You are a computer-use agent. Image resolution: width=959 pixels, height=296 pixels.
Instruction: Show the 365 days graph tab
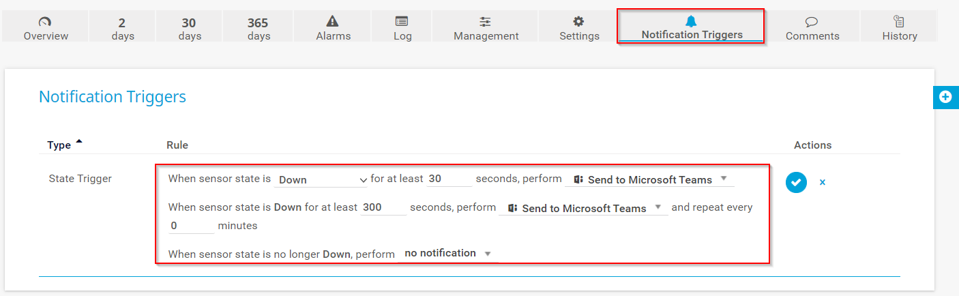coord(259,29)
